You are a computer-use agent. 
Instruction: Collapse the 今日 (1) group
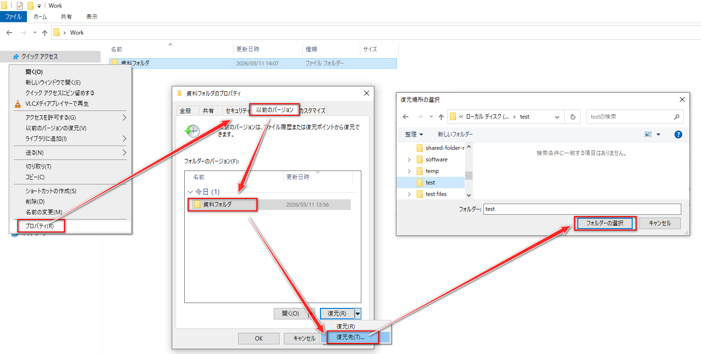[x=190, y=192]
